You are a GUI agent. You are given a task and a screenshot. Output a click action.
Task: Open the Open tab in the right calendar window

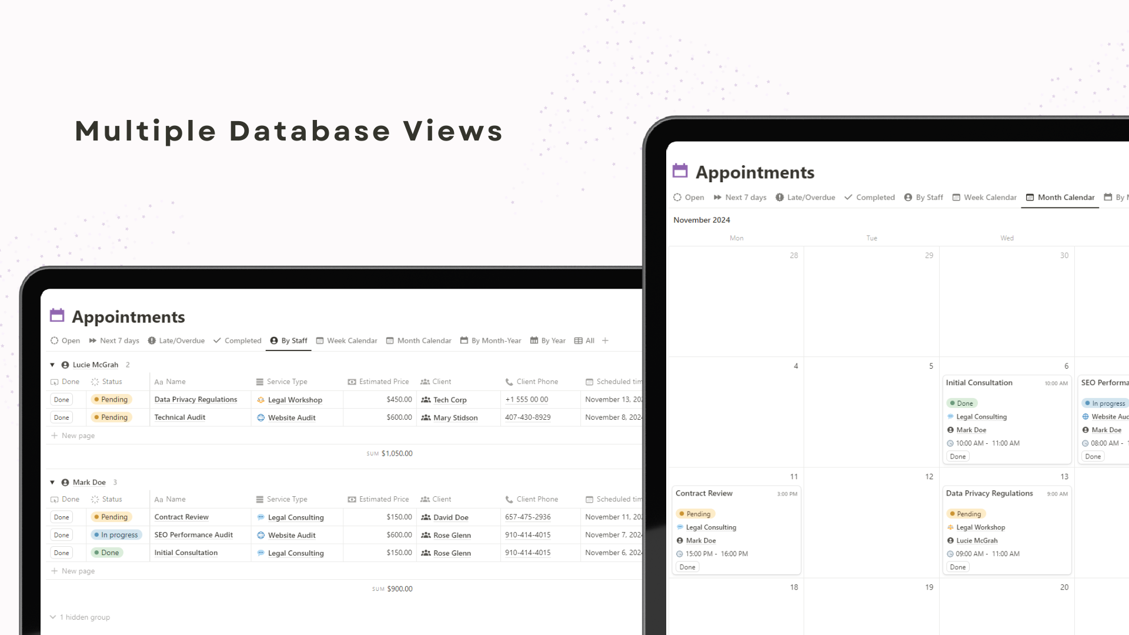point(689,198)
